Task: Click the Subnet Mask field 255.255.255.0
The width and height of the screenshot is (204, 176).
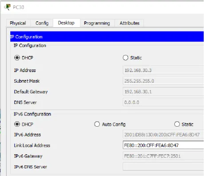Action: 163,81
